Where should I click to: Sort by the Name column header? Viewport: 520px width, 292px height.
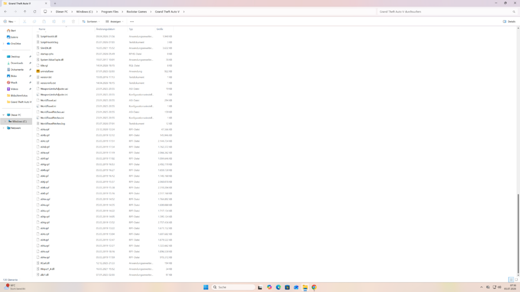click(42, 29)
